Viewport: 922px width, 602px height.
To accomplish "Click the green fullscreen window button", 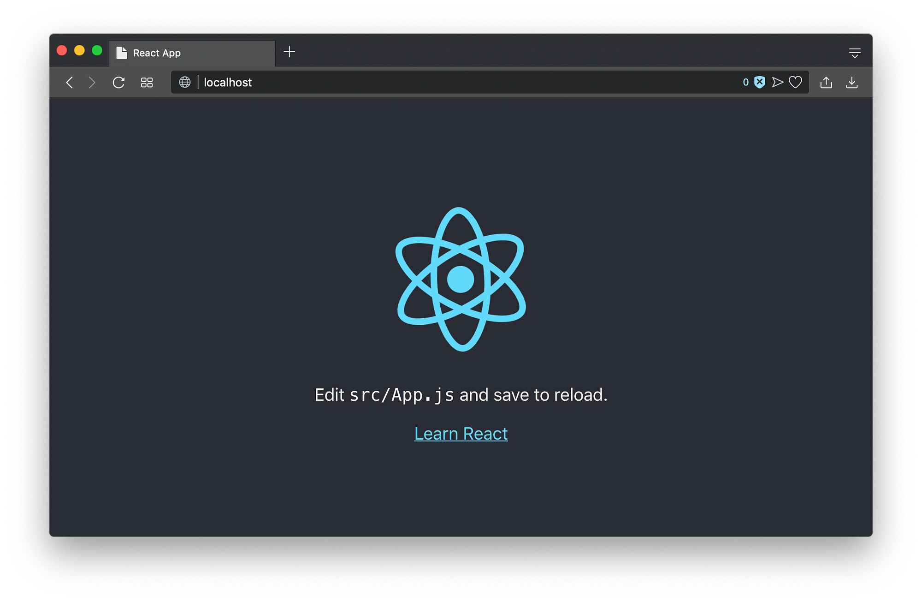I will (97, 50).
